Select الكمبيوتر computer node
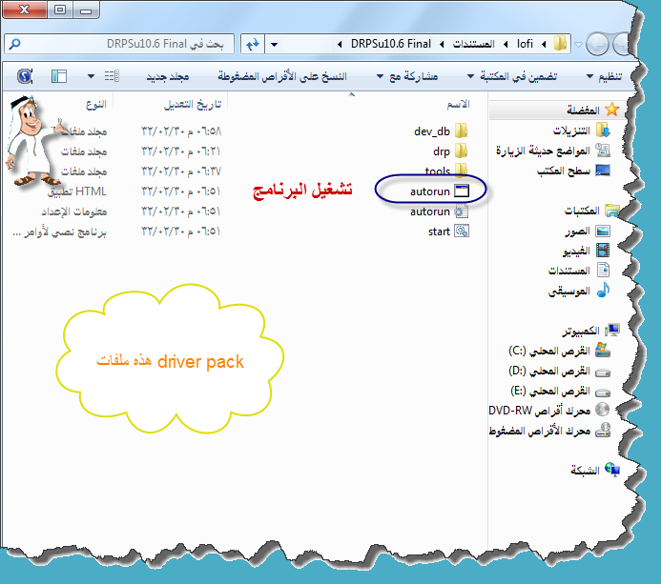This screenshot has width=661, height=584. (x=590, y=331)
